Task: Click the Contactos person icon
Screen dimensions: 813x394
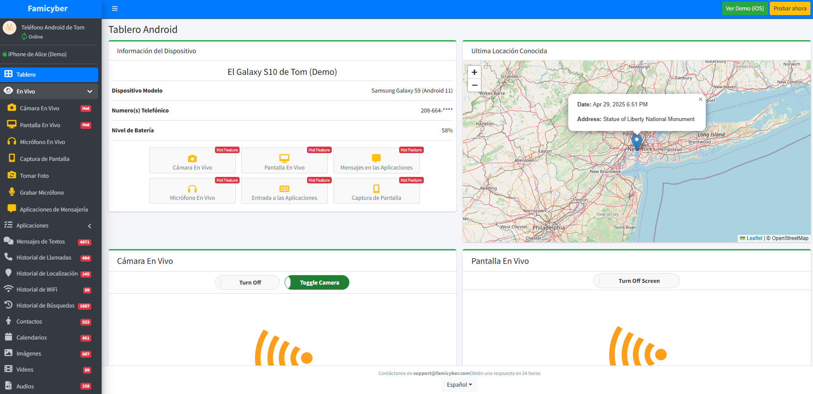Action: pos(8,321)
